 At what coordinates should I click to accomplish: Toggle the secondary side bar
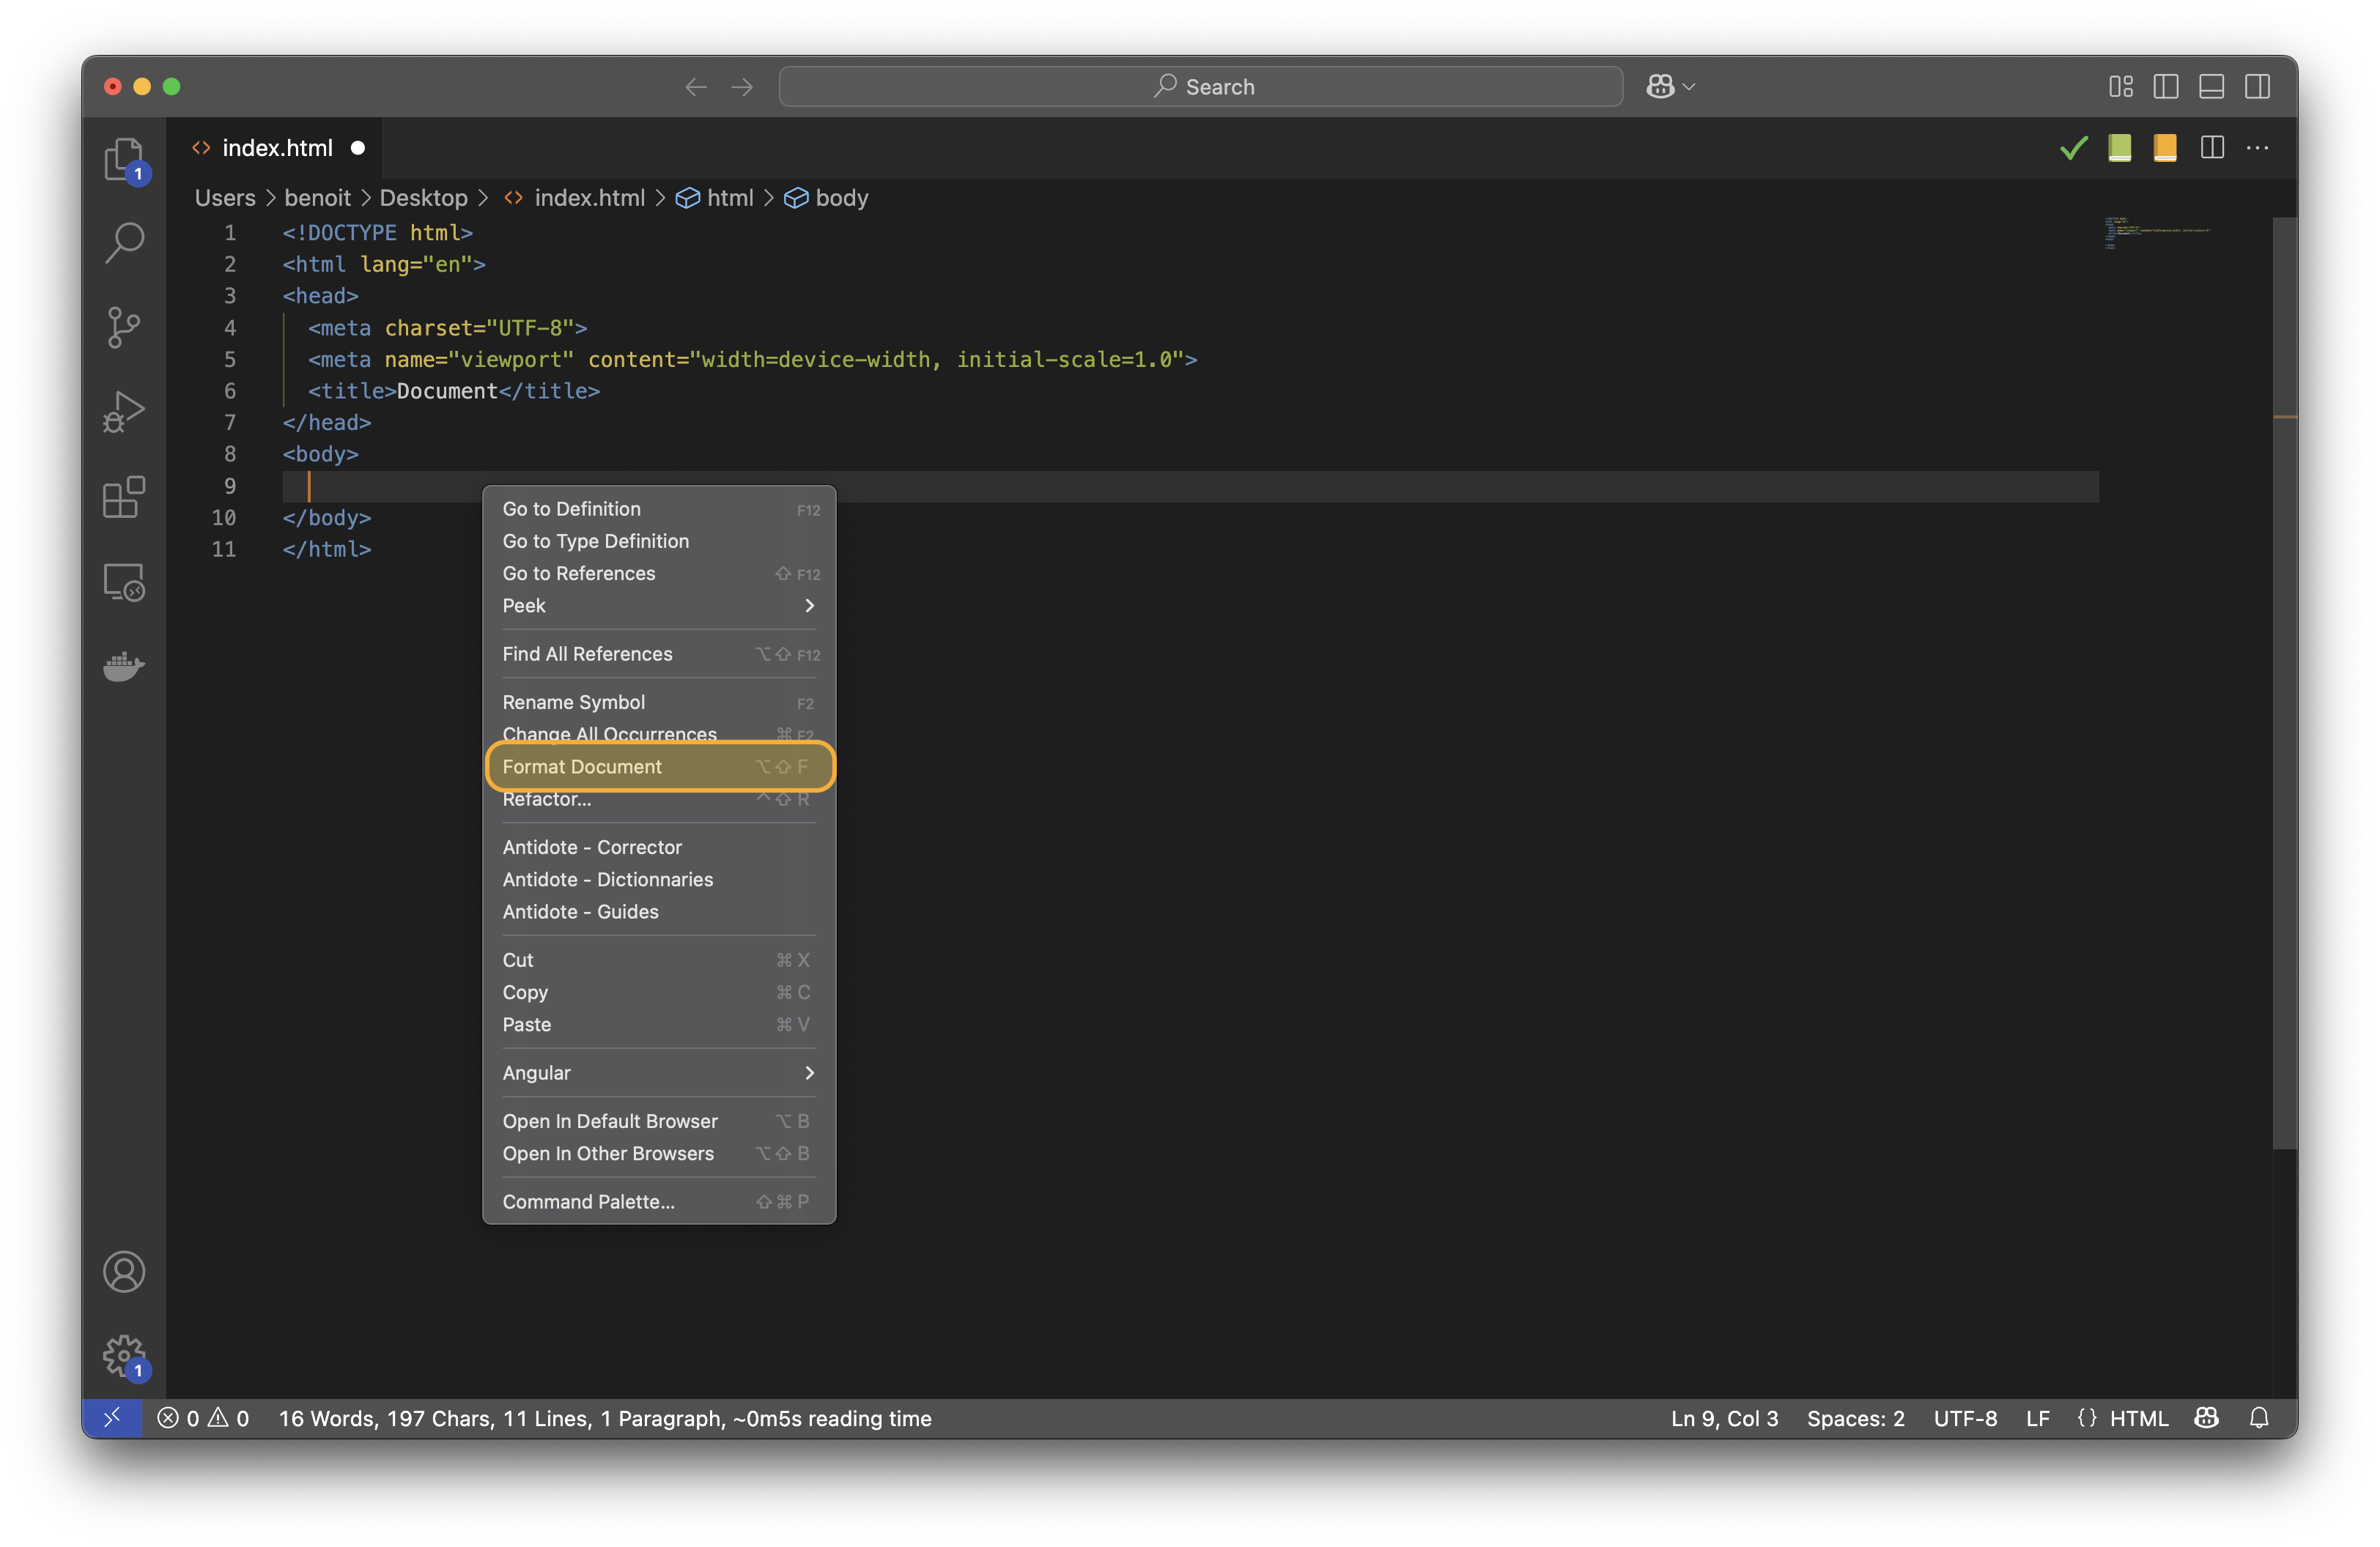2257,87
